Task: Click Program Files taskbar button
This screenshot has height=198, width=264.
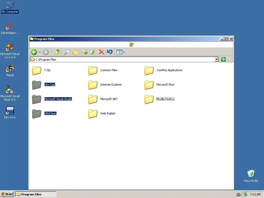Action: click(36, 194)
